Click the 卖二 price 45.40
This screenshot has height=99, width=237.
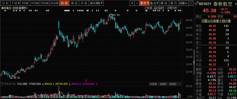[x=212, y=38]
